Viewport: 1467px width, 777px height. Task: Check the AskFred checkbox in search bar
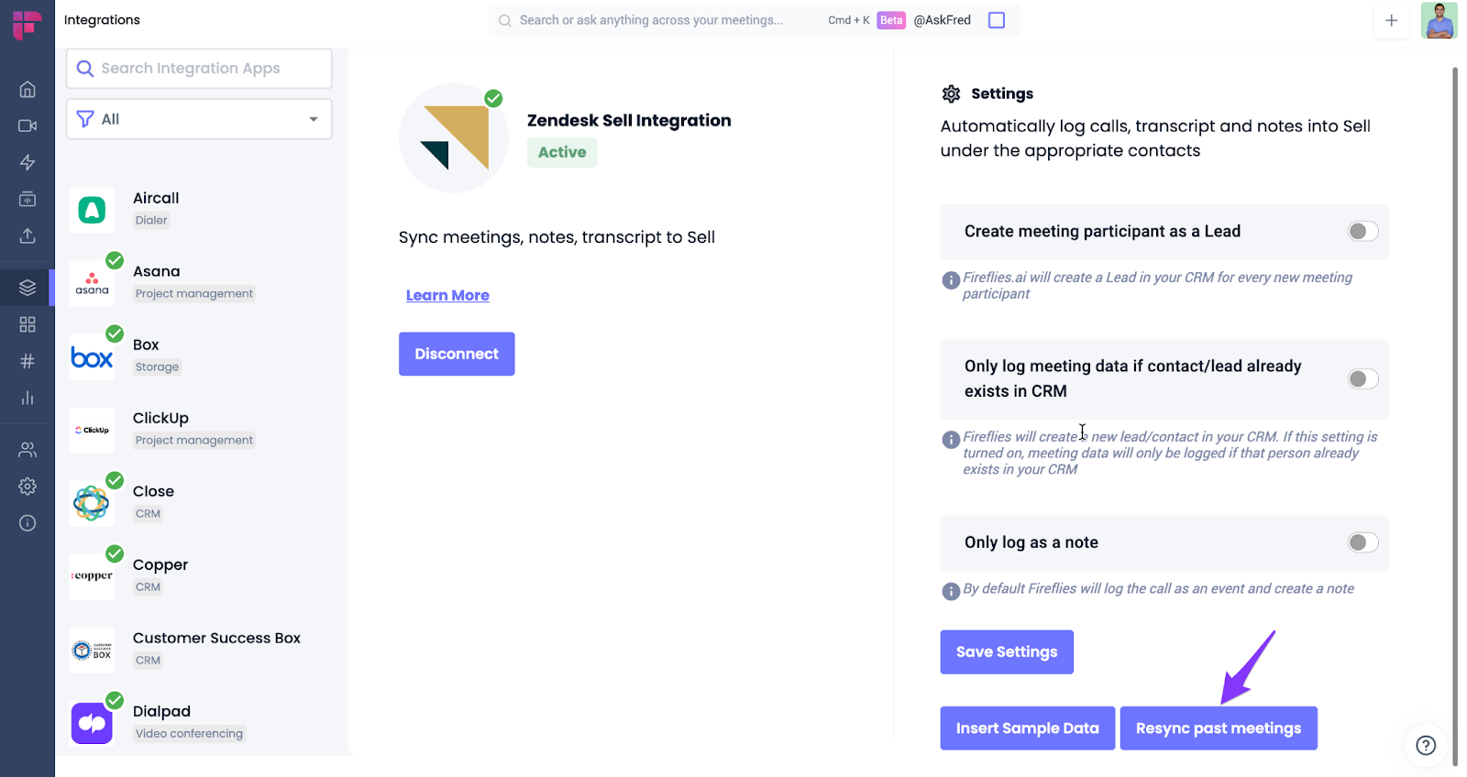pos(997,20)
